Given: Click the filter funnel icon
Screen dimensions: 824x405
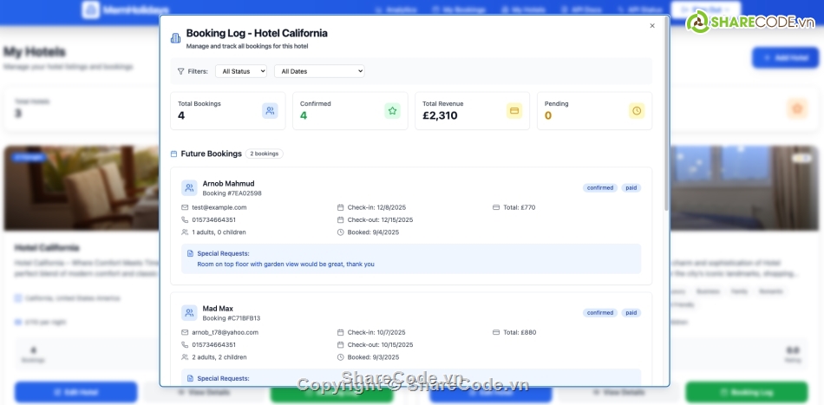Looking at the screenshot, I should tap(180, 71).
